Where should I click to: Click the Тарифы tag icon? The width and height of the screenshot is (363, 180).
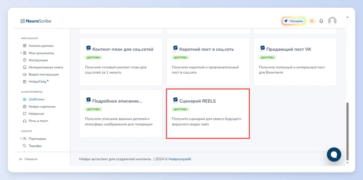[x=25, y=146]
